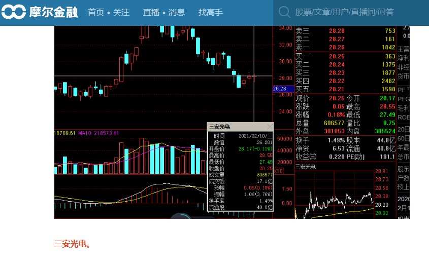
Task: Select the 买五 volume 1598
Action: pyautogui.click(x=388, y=89)
